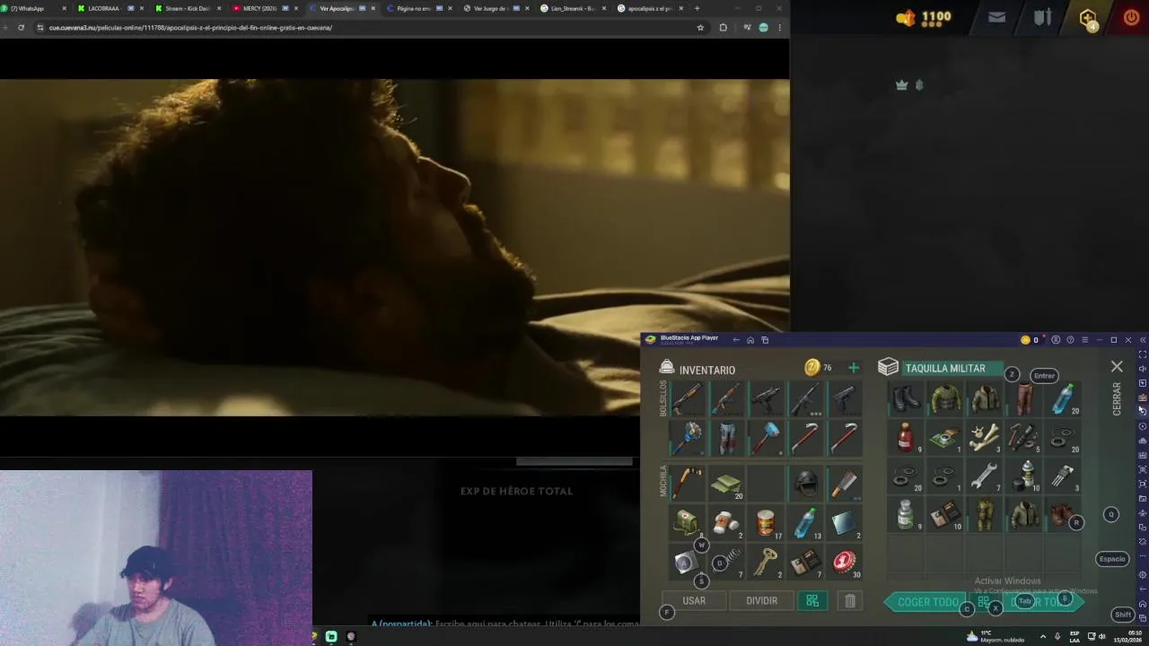The width and height of the screenshot is (1149, 646).
Task: Click the 1100 gold coins counter
Action: (924, 17)
